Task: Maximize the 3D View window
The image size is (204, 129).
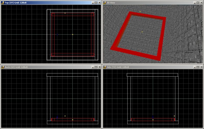Action: click(x=198, y=3)
